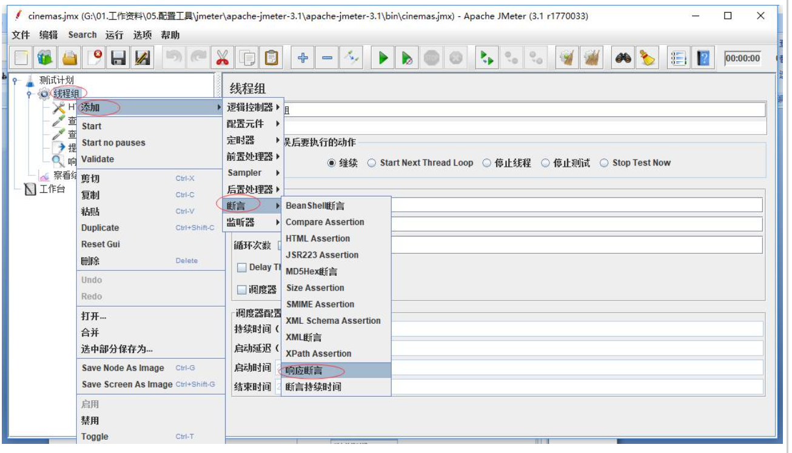This screenshot has height=453, width=792.
Task: Click Save Node As Image entry
Action: (150, 368)
